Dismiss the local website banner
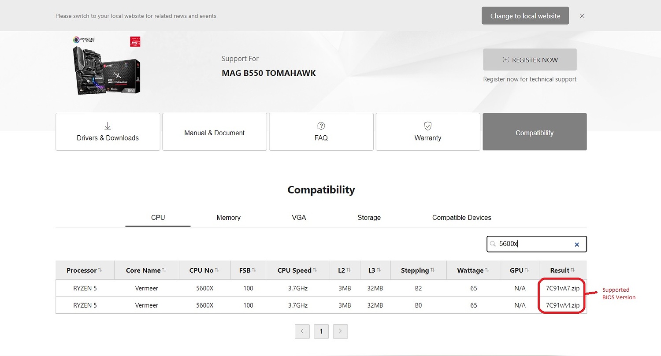Image resolution: width=661 pixels, height=356 pixels. pyautogui.click(x=582, y=16)
